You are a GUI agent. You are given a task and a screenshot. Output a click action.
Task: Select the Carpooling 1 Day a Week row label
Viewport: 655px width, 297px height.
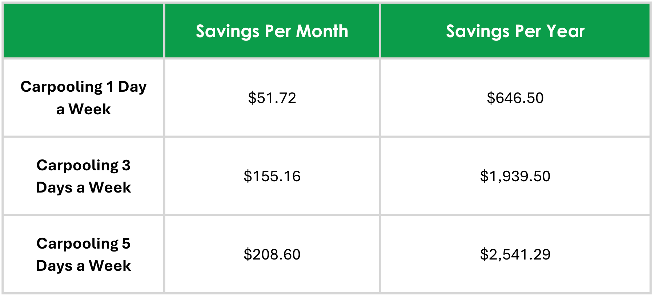click(83, 98)
